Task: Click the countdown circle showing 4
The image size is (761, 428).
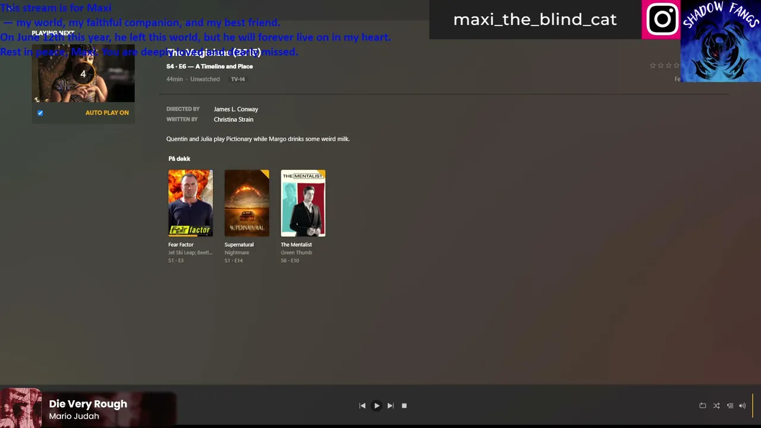Action: click(x=83, y=74)
